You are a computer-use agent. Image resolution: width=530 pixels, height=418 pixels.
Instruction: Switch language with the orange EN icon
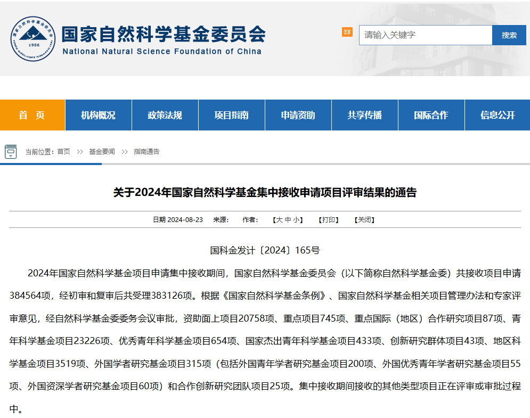(x=347, y=32)
